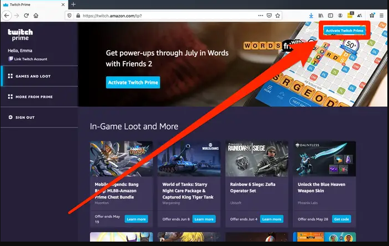
Task: Choose Sign Out in sidebar
Action: click(39, 117)
